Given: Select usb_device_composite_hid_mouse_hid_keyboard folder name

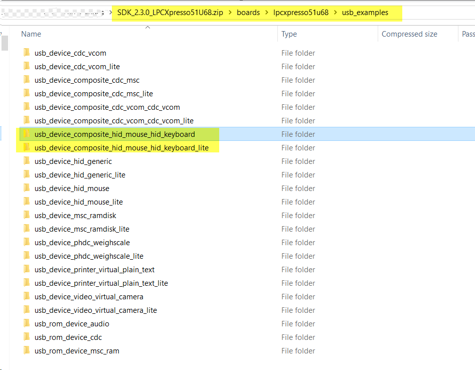Looking at the screenshot, I should (114, 134).
